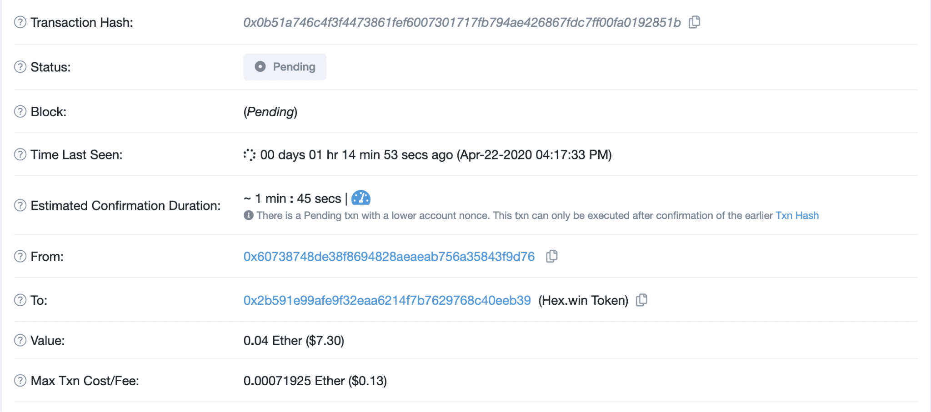The image size is (931, 412).
Task: Click help icon beside Block
Action: tap(20, 112)
